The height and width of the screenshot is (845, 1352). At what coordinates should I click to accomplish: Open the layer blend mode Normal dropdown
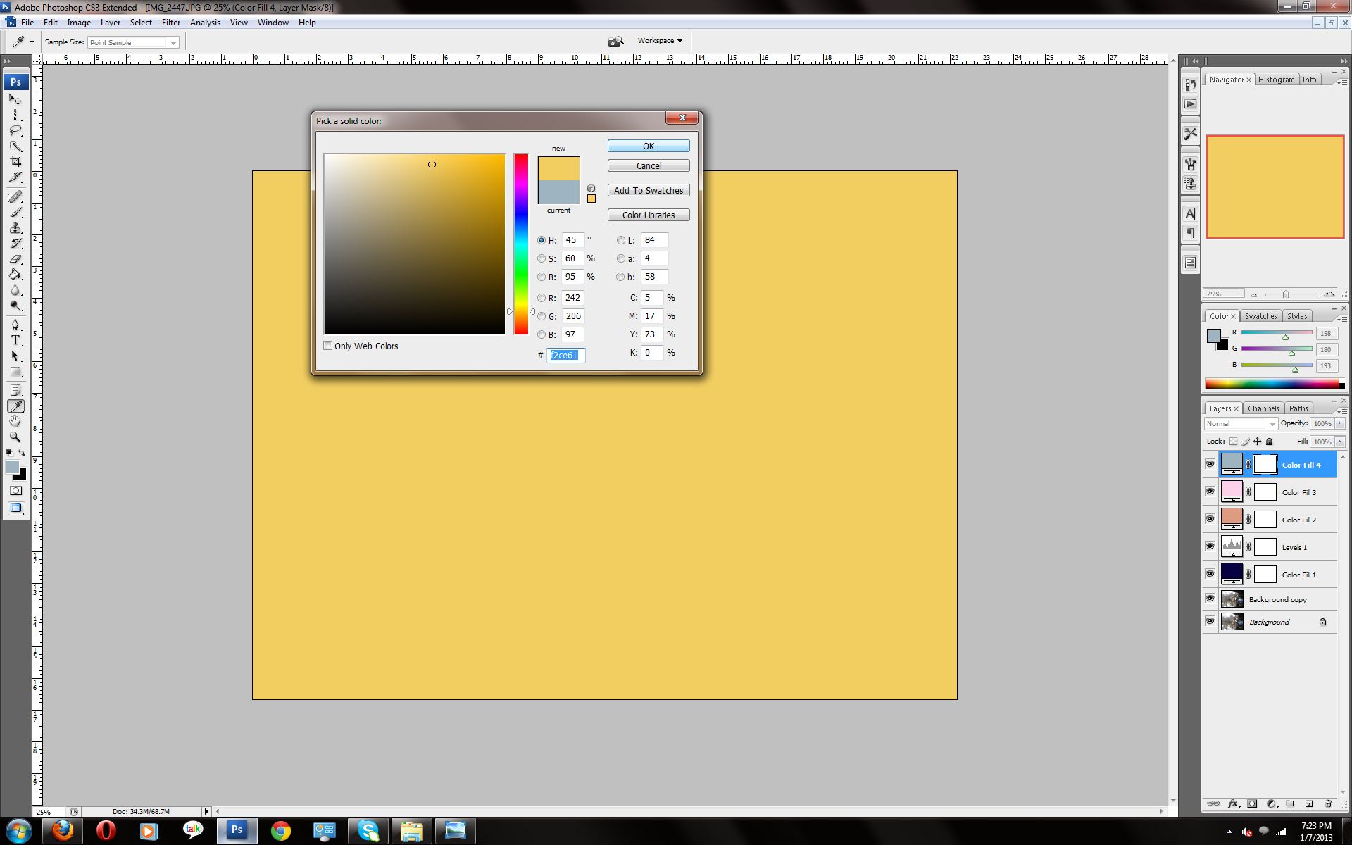(1241, 423)
